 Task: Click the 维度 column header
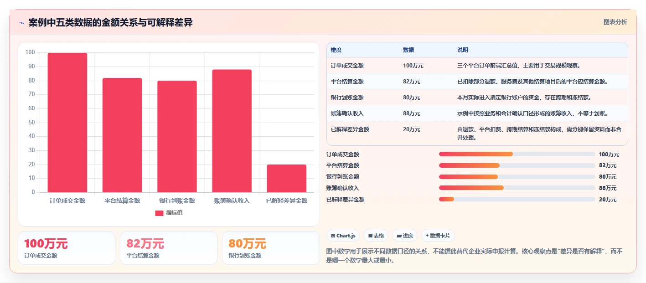336,50
